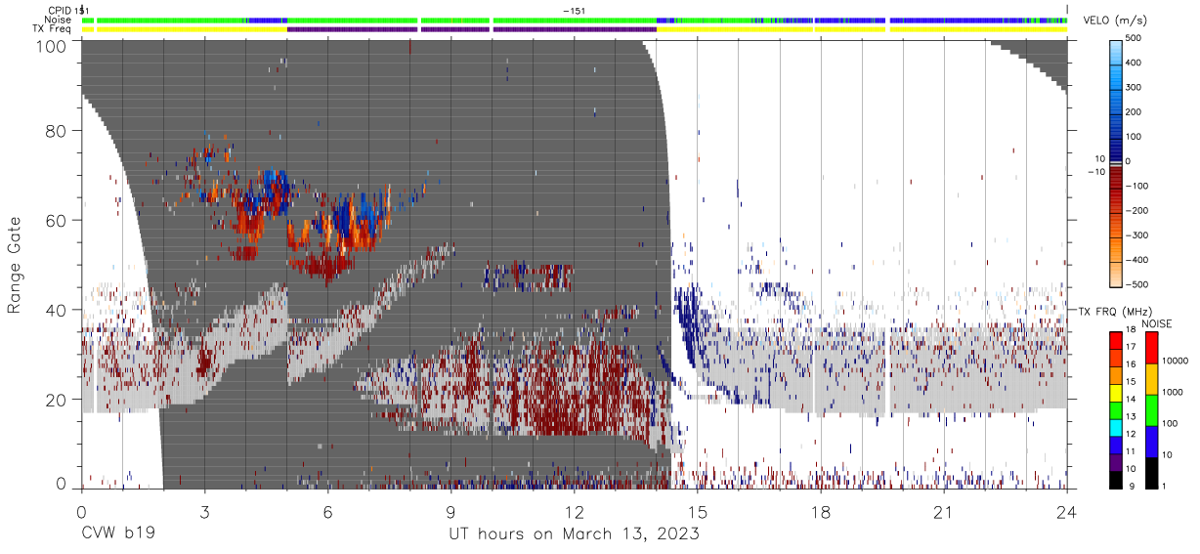This screenshot has height=554, width=1200.
Task: Click the yellow 14 MHz swatch in TX FRQ legend
Action: tap(1116, 395)
